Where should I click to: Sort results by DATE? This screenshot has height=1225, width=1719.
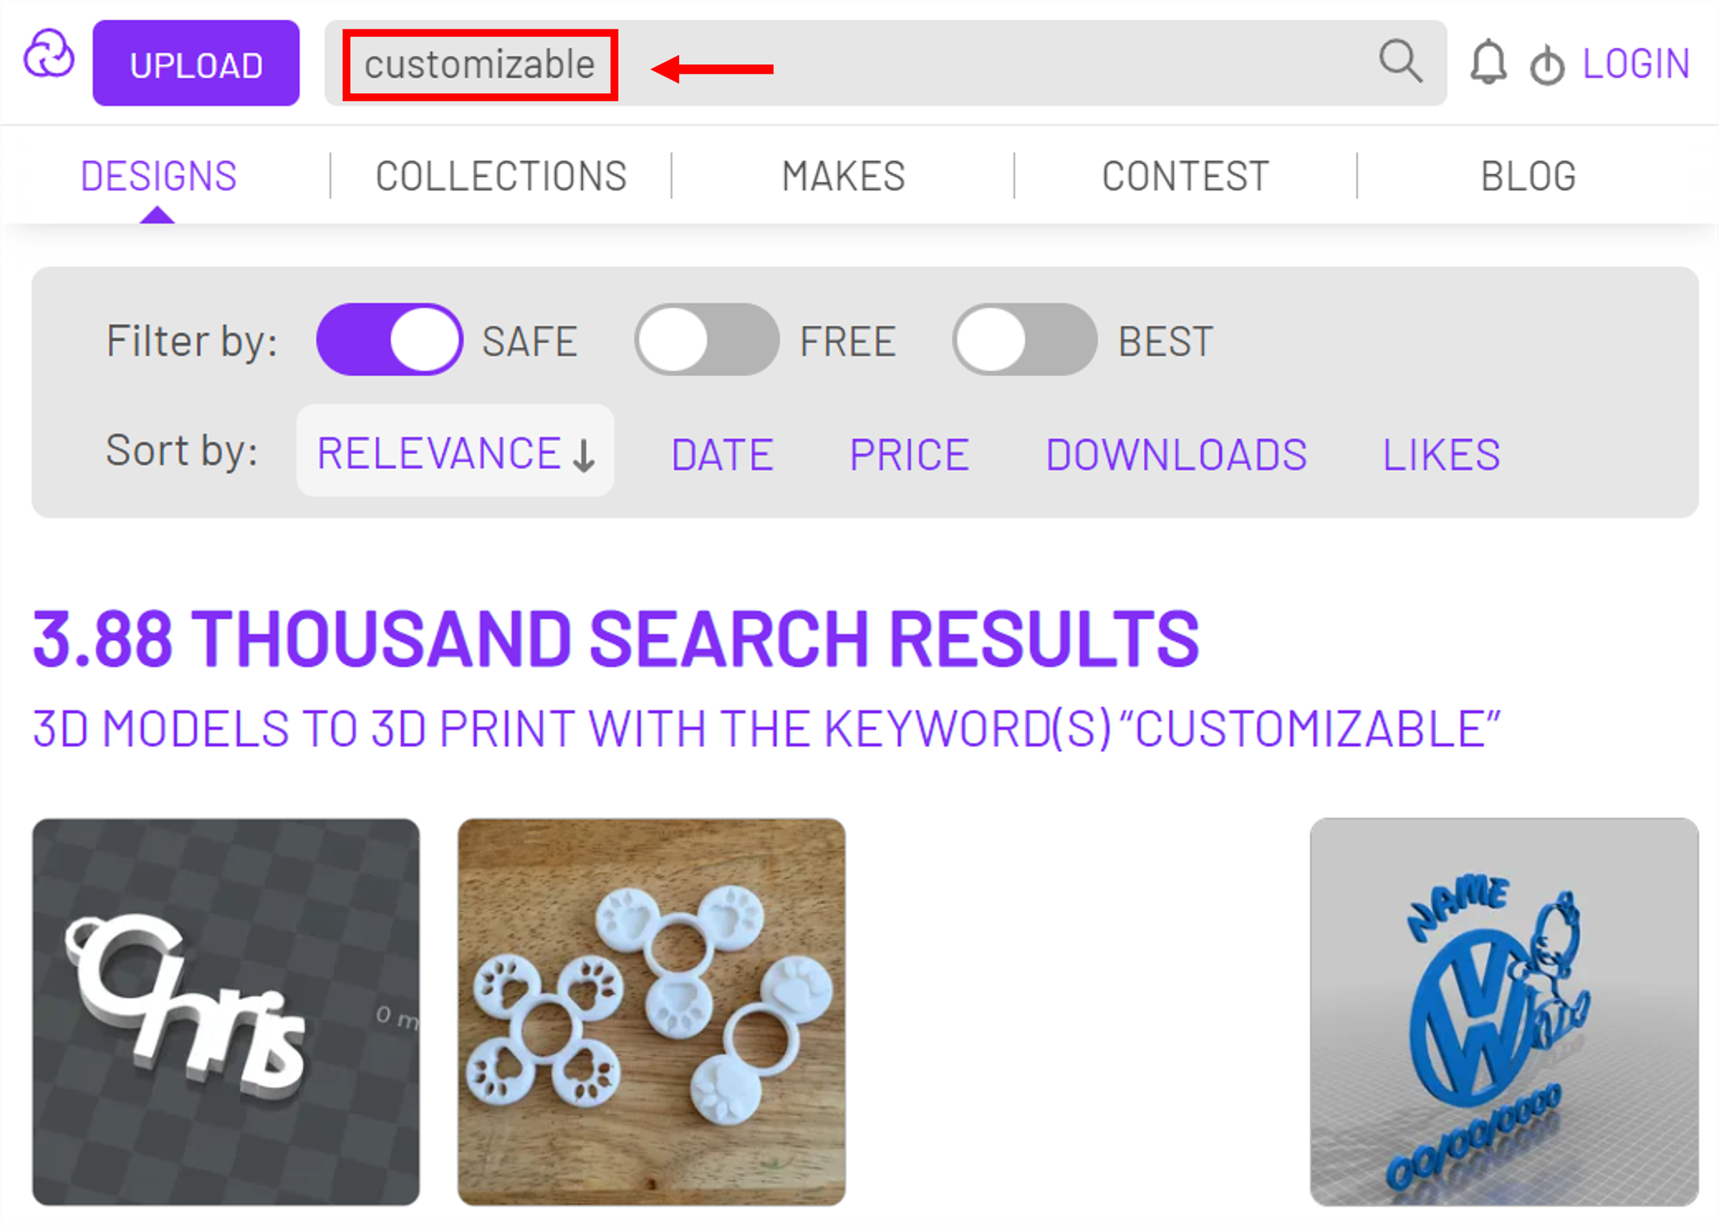tap(722, 453)
